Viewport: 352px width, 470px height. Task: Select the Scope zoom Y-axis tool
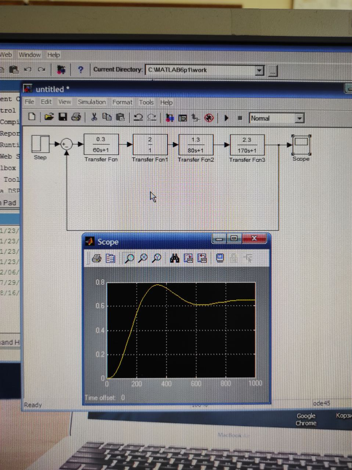157,258
